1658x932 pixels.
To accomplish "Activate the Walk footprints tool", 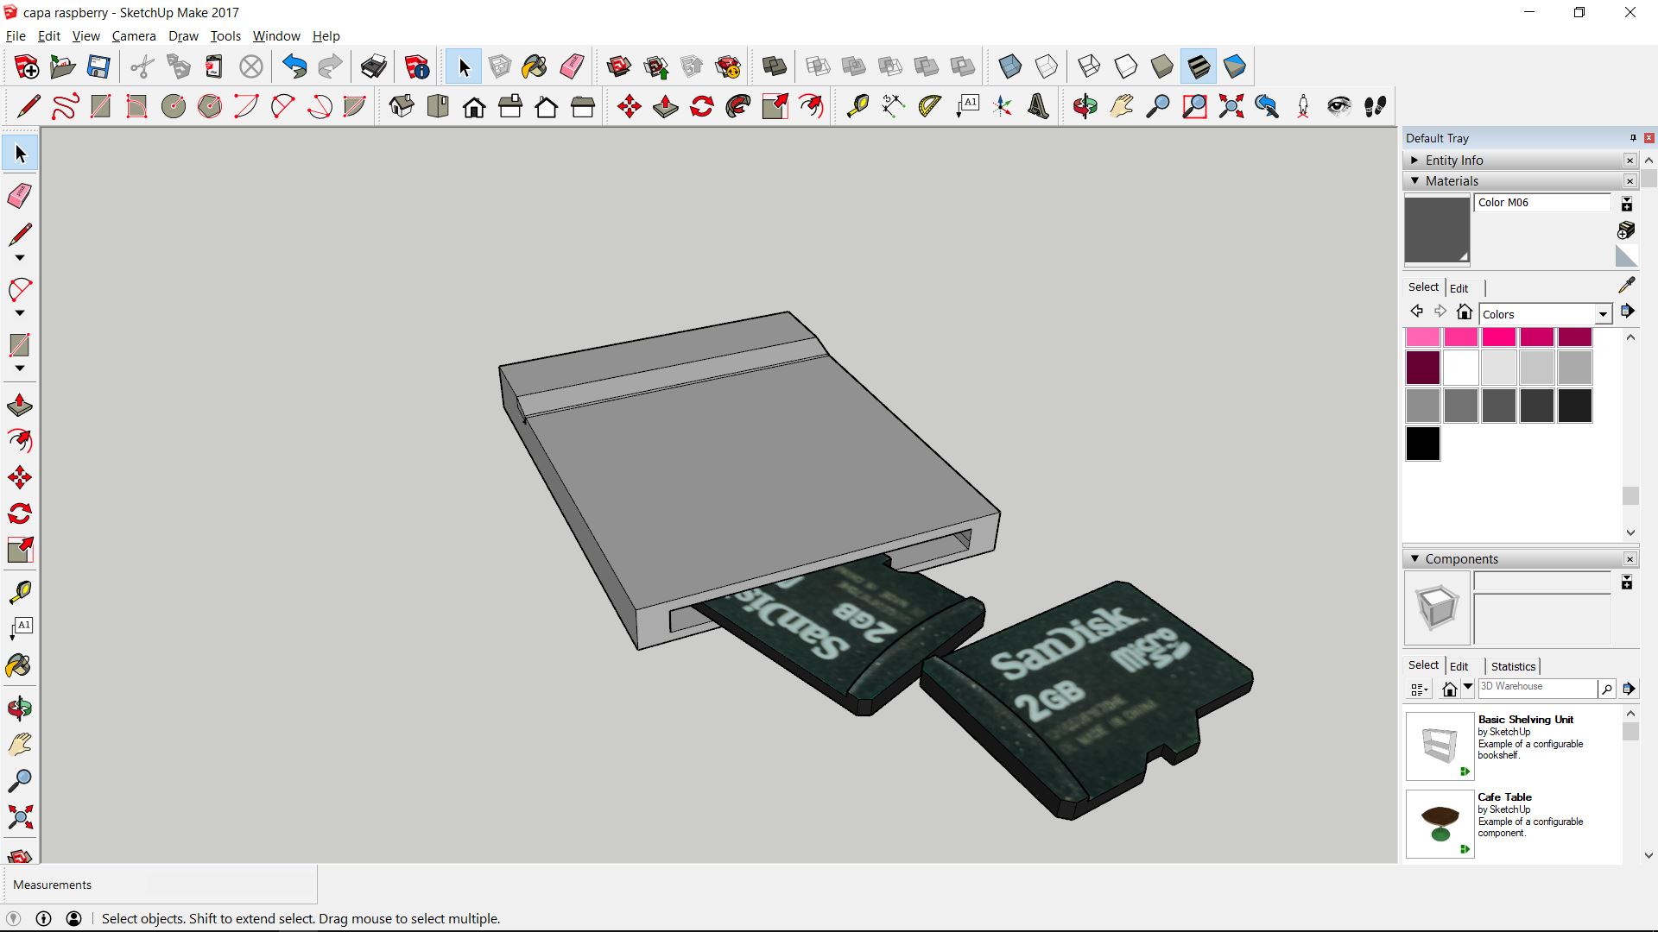I will (1376, 106).
